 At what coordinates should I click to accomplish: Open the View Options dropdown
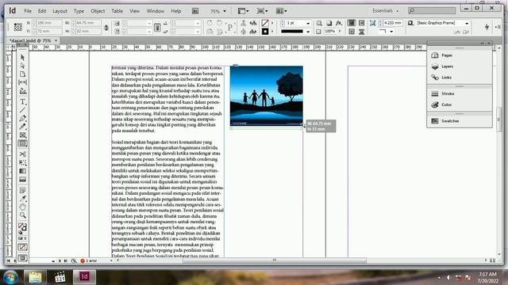click(x=244, y=11)
